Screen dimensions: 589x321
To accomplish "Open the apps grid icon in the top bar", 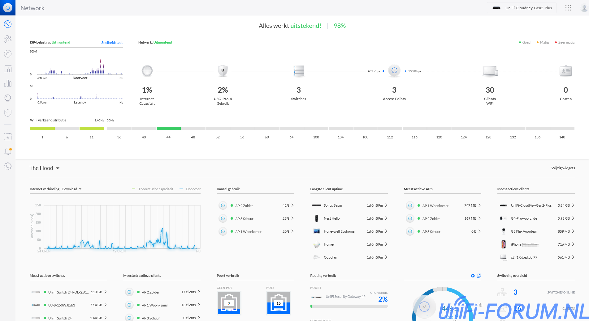I will [568, 8].
